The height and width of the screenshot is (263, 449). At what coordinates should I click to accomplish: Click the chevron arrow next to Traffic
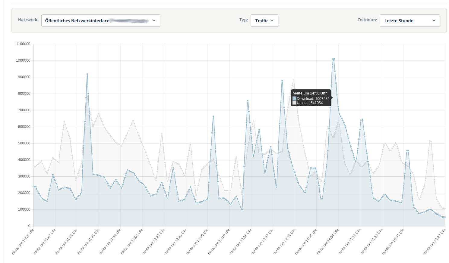click(x=272, y=20)
